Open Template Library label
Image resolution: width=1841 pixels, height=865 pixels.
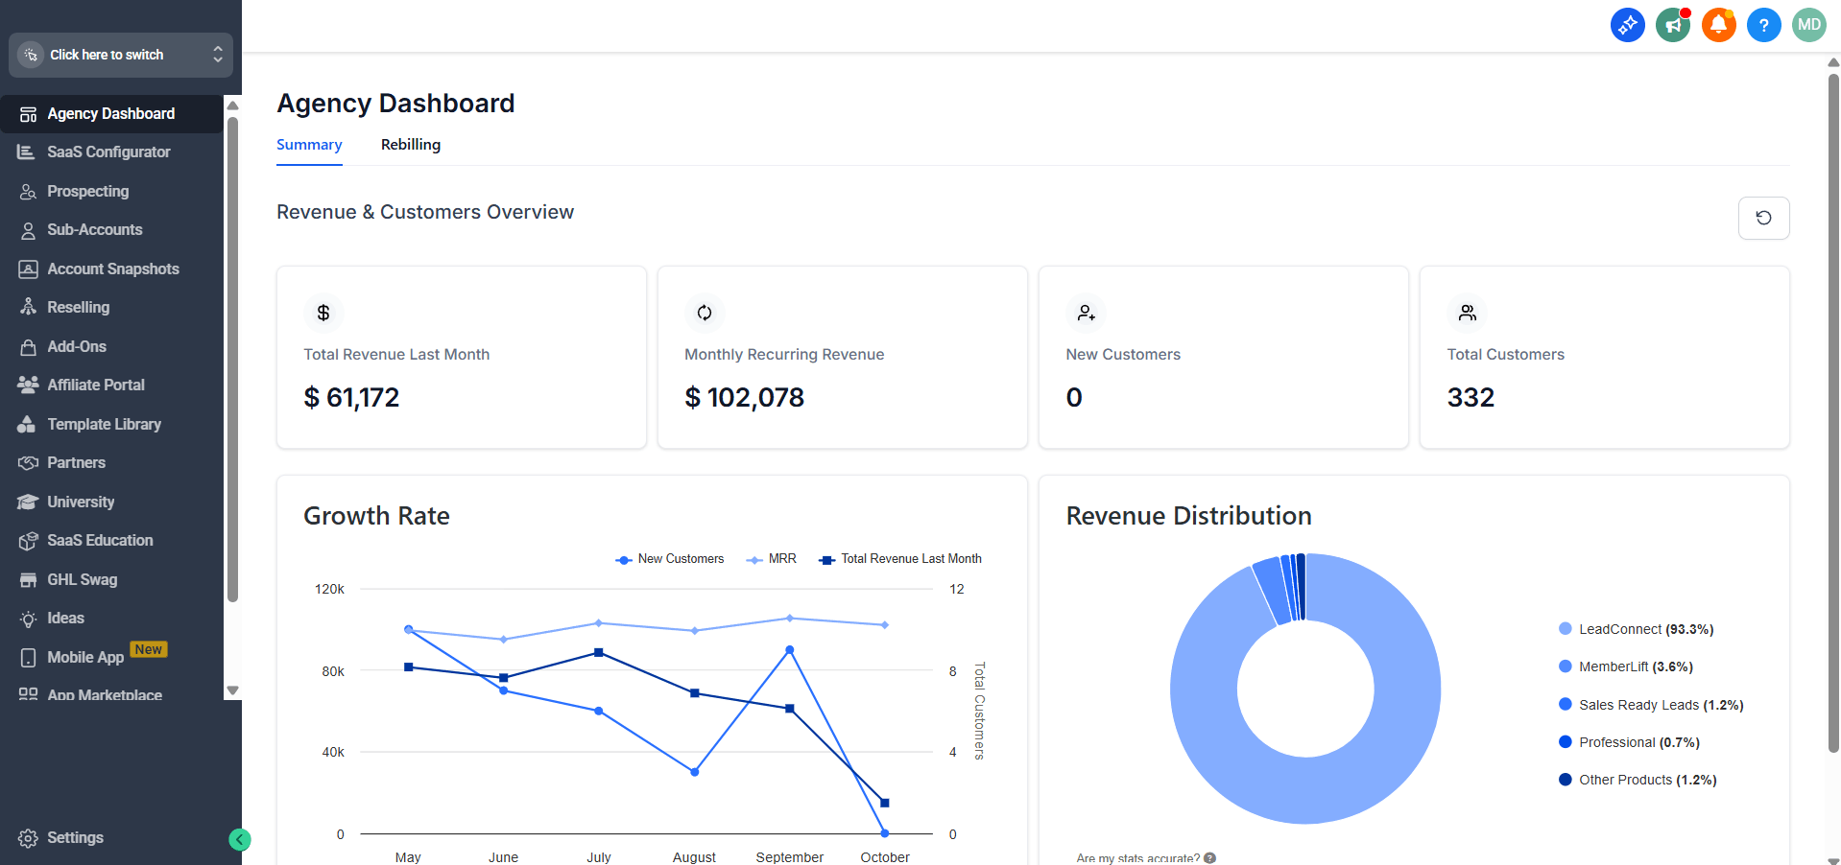coord(105,424)
